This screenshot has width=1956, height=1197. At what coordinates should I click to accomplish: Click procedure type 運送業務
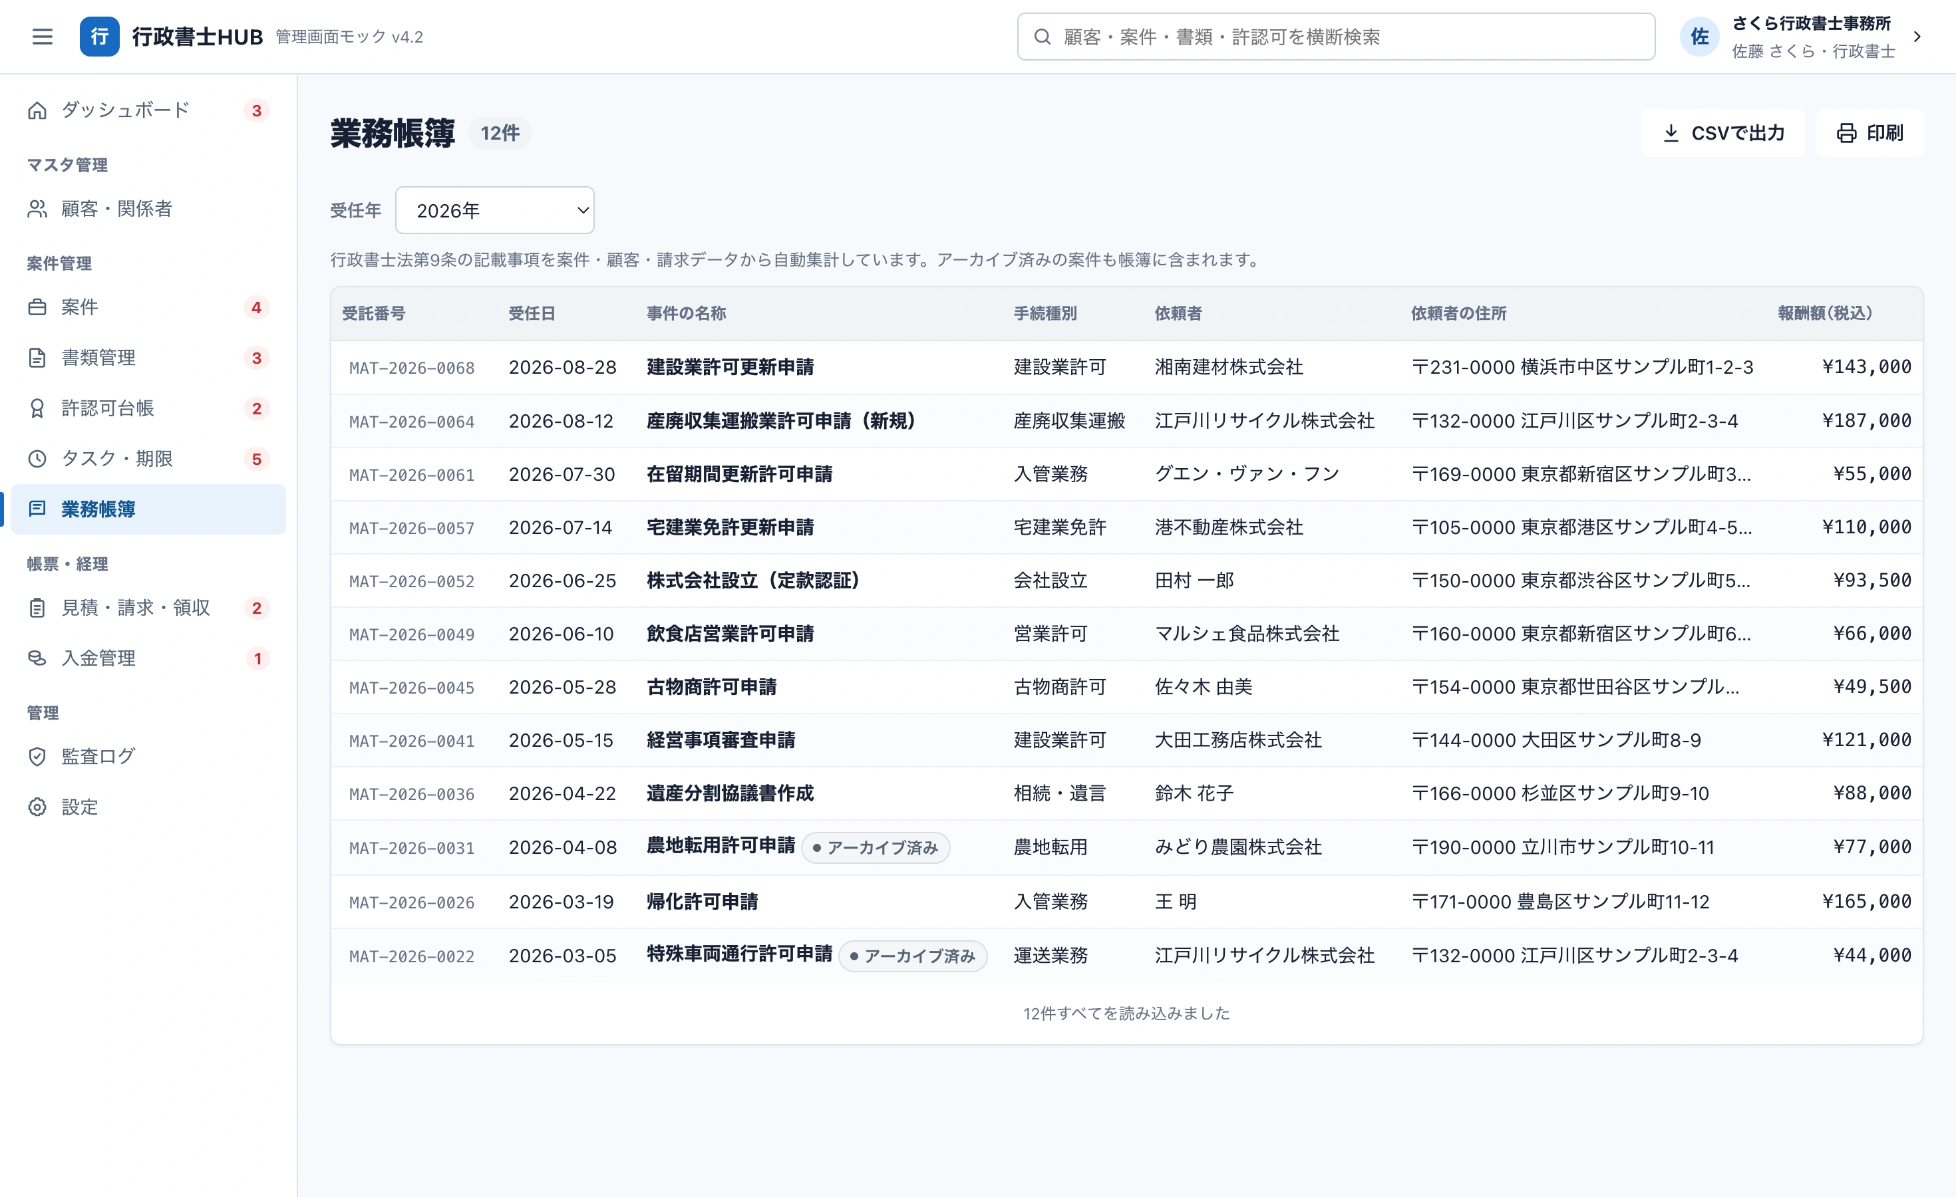tap(1051, 956)
